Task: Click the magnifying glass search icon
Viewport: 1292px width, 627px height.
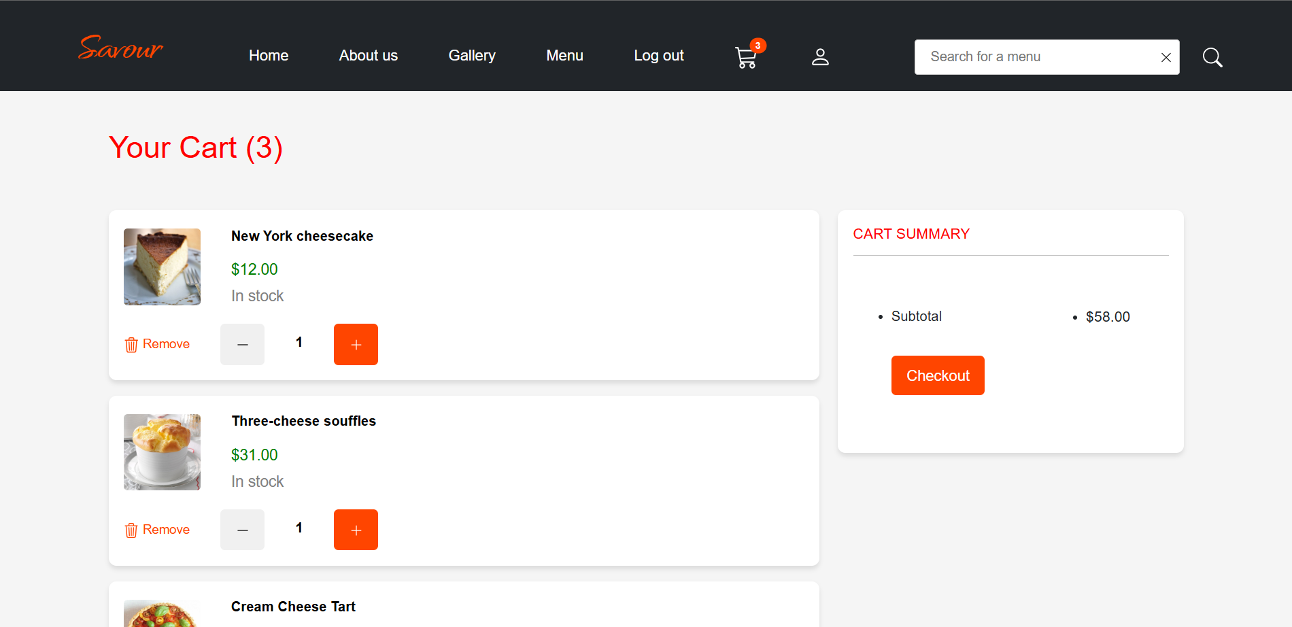Action: [1212, 57]
